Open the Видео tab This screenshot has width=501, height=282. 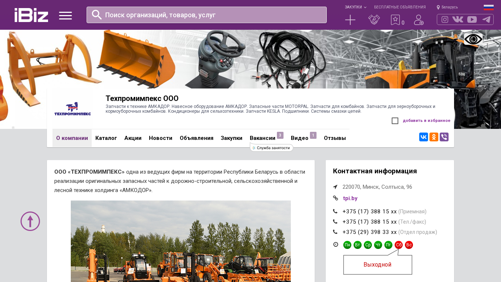[300, 138]
